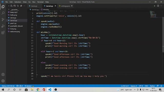164x92 pixels.
Task: Open the Accounts menu icon
Action: pos(3,74)
